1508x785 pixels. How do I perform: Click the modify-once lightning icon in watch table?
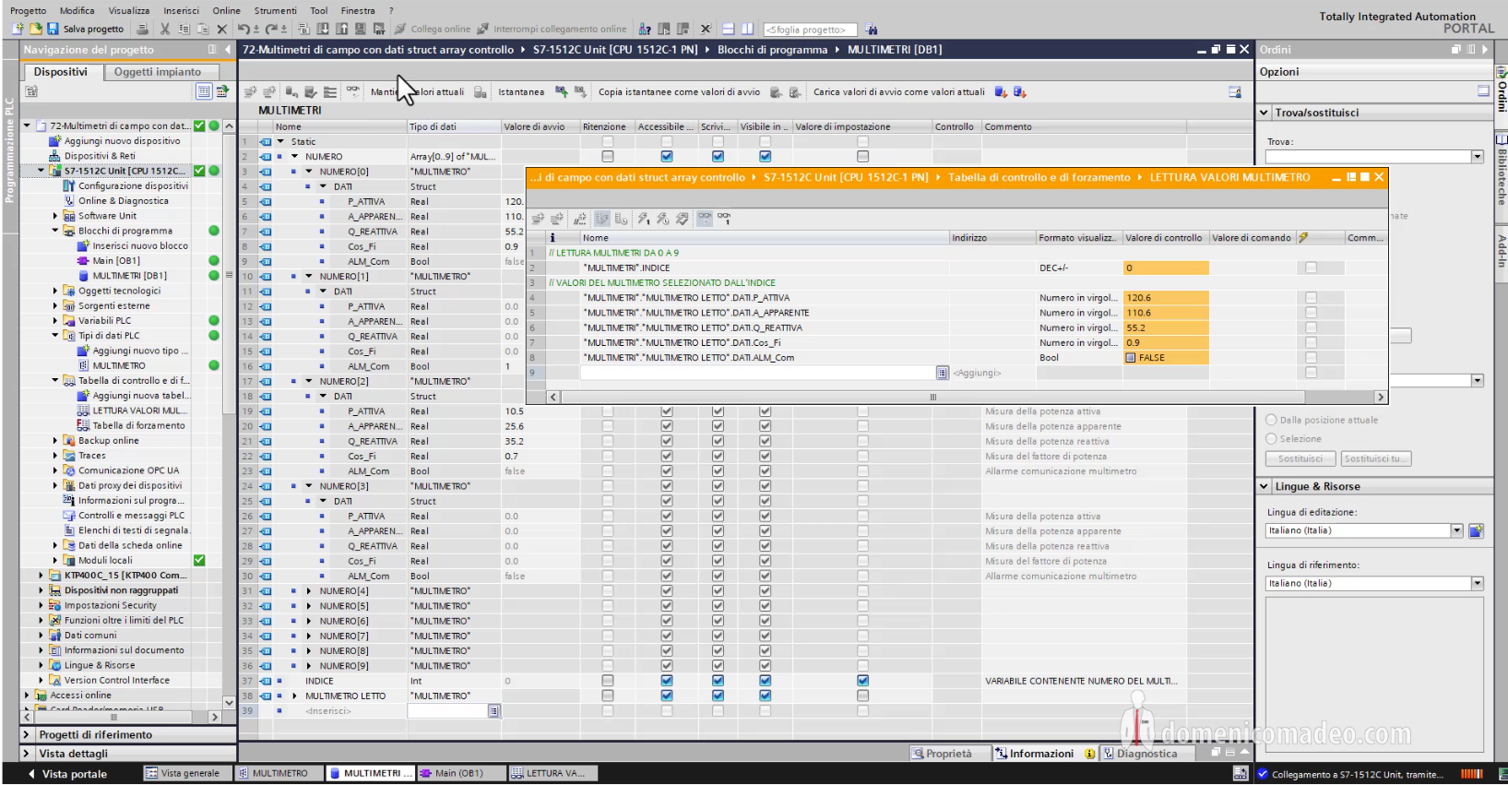(644, 219)
